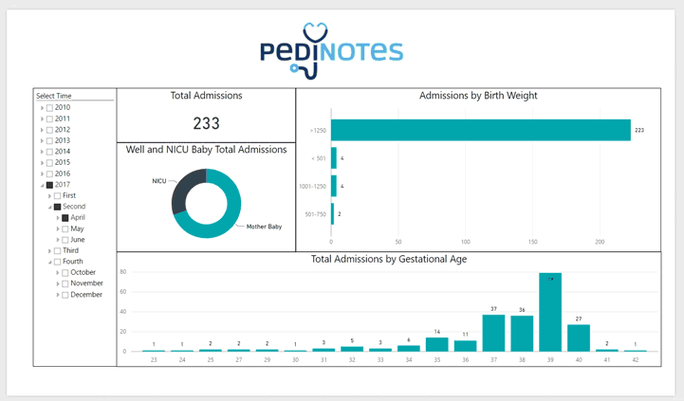Image resolution: width=684 pixels, height=401 pixels.
Task: Check the December month checkbox
Action: tap(65, 295)
